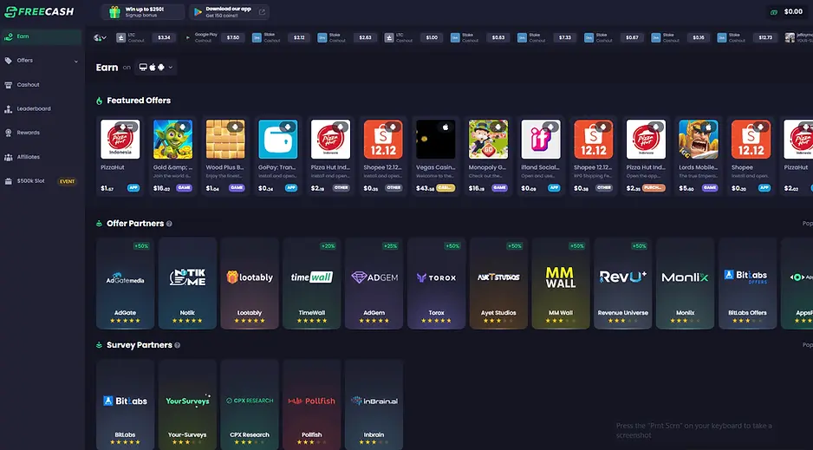Open the Your-Surveys survey partner

tap(187, 404)
